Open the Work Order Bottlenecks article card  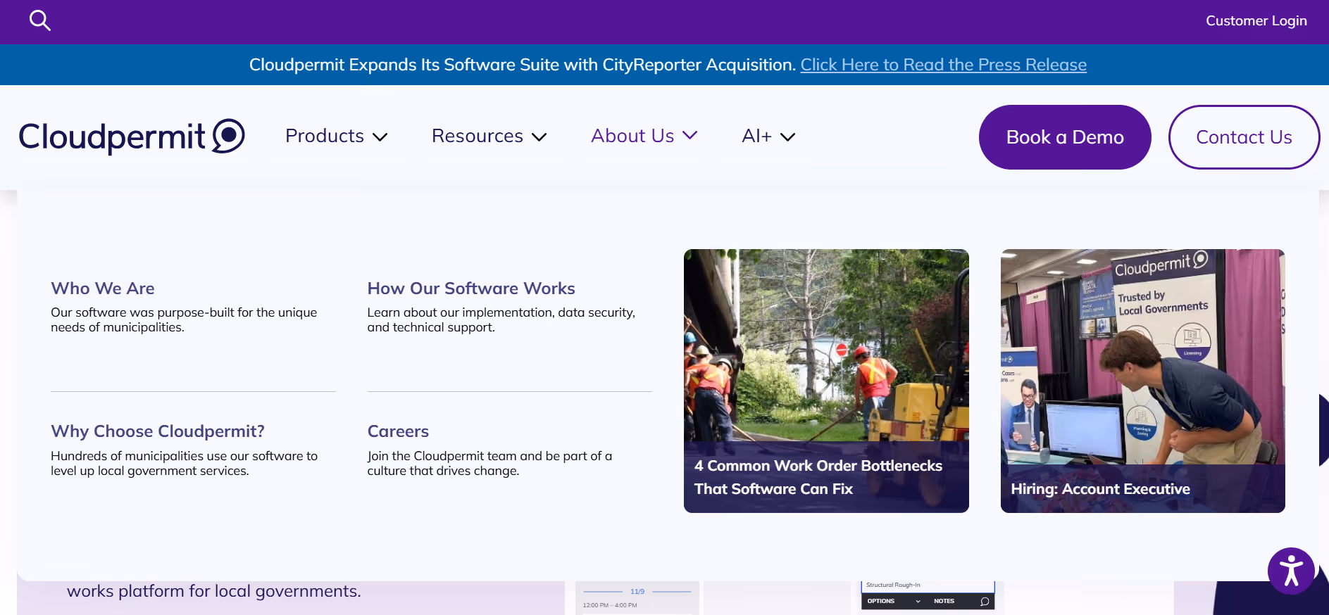[826, 381]
